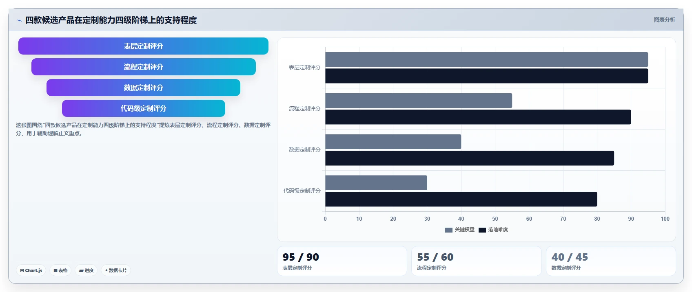Viewport: 692px width, 292px height.
Task: Click the 数据卡片 tag chip
Action: point(116,270)
